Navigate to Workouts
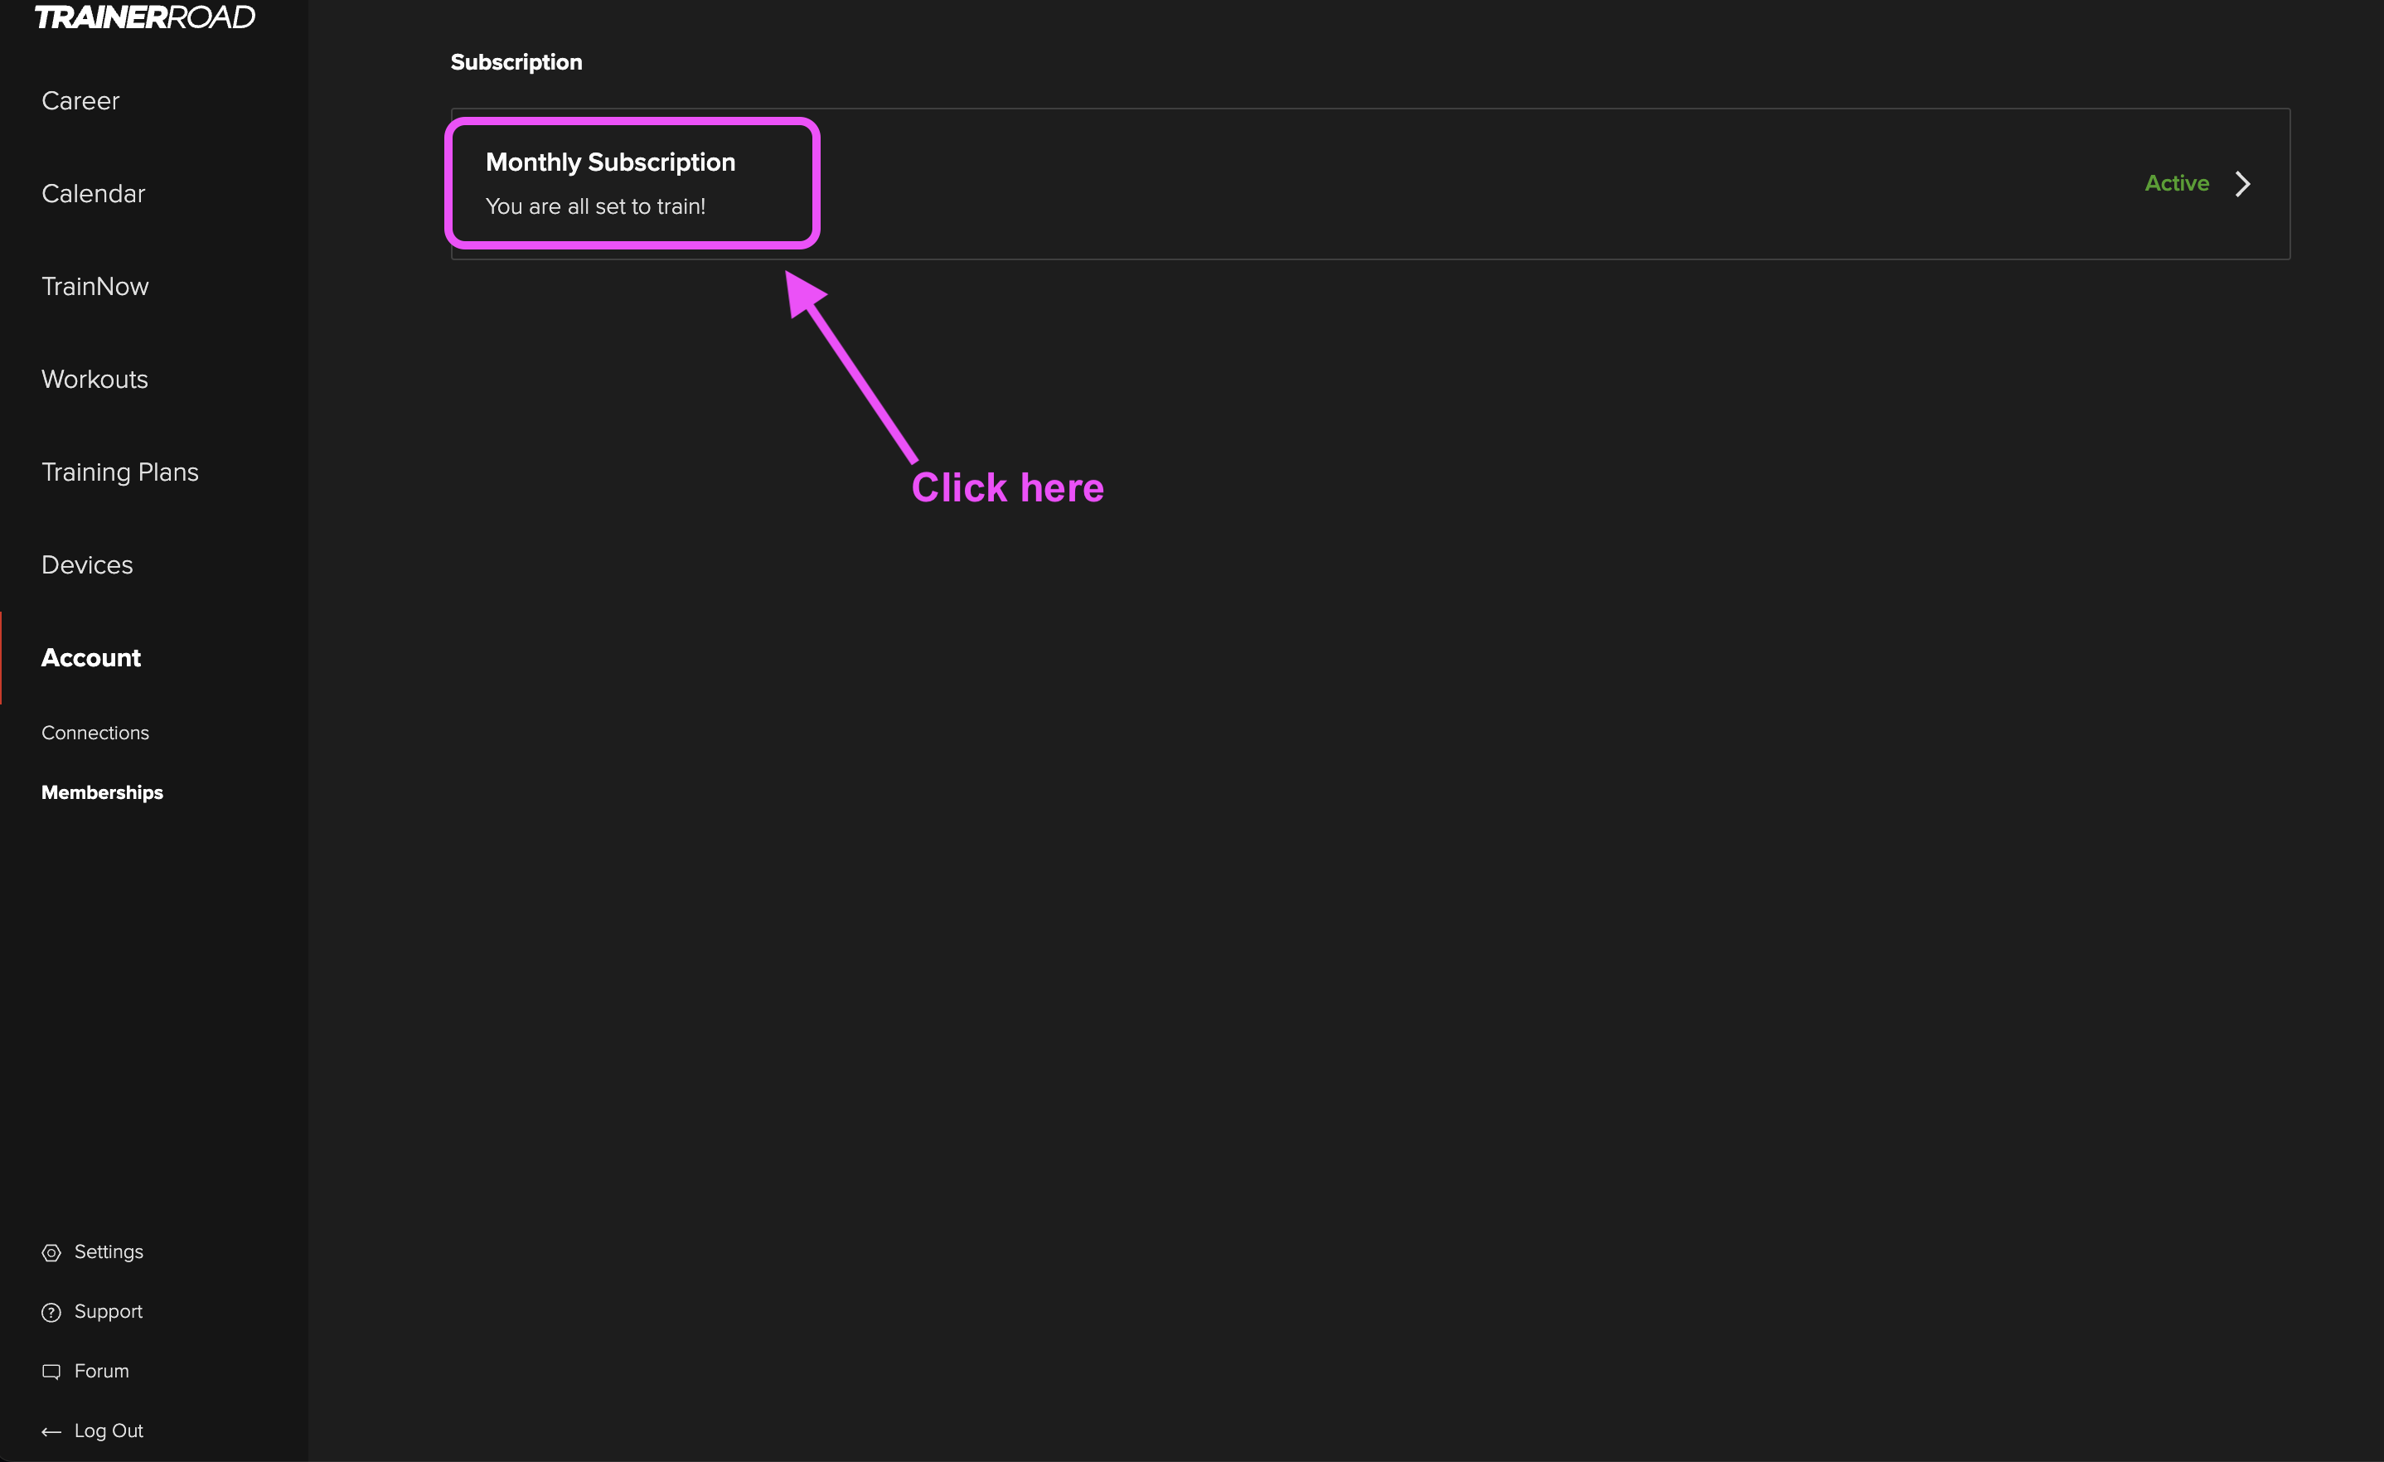The height and width of the screenshot is (1462, 2384). (94, 380)
